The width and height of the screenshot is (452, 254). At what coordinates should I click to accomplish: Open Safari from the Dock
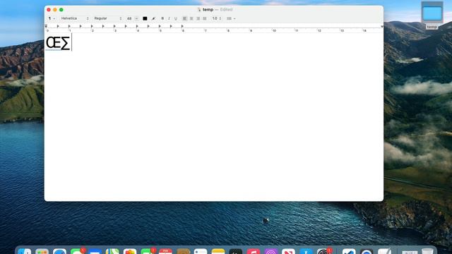59,251
